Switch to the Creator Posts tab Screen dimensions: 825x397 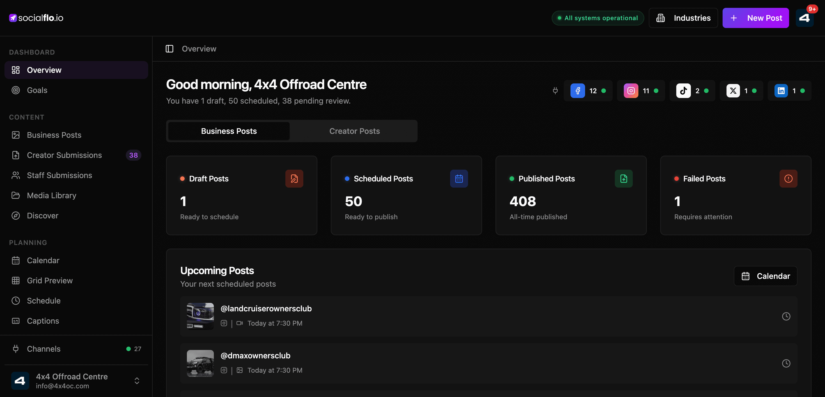354,131
